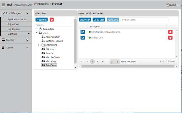
Task: Select the Sales Team group
Action: (x=51, y=65)
